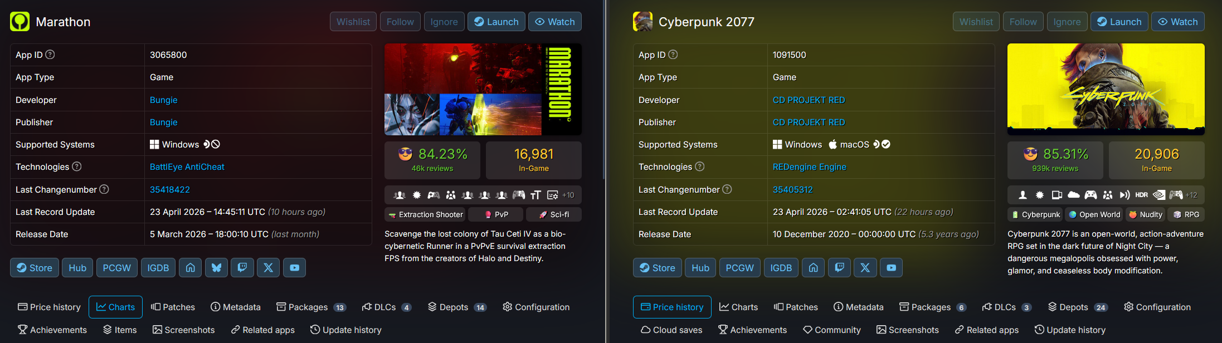The height and width of the screenshot is (343, 1222).
Task: Open Marathon's website home icon link
Action: click(190, 268)
